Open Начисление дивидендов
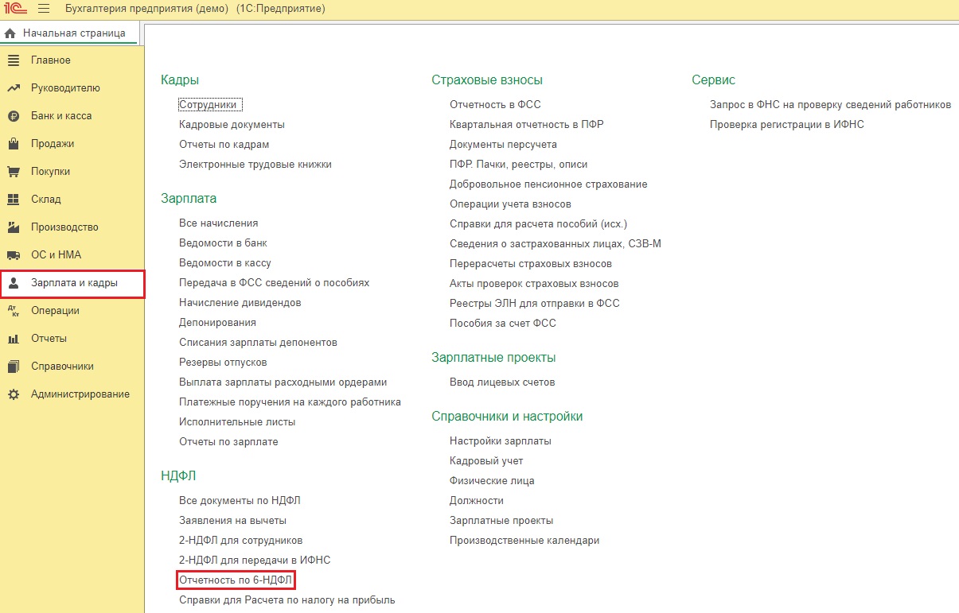This screenshot has height=613, width=959. pos(240,303)
